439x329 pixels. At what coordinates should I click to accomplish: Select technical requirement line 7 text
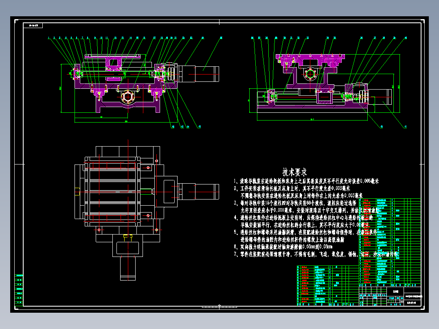[x=316, y=254]
